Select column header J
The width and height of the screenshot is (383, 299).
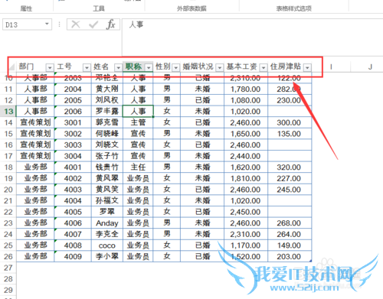pos(370,67)
